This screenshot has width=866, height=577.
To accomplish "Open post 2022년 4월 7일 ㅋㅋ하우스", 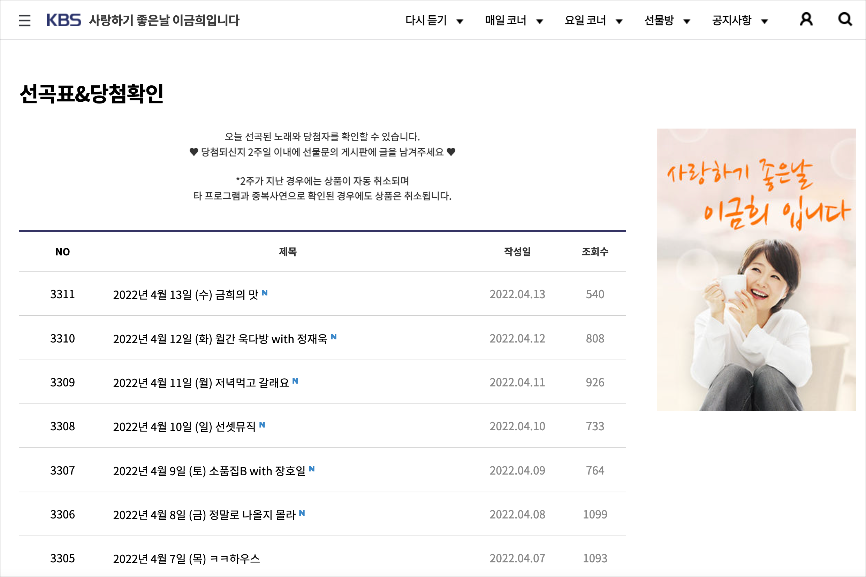I will (x=186, y=559).
